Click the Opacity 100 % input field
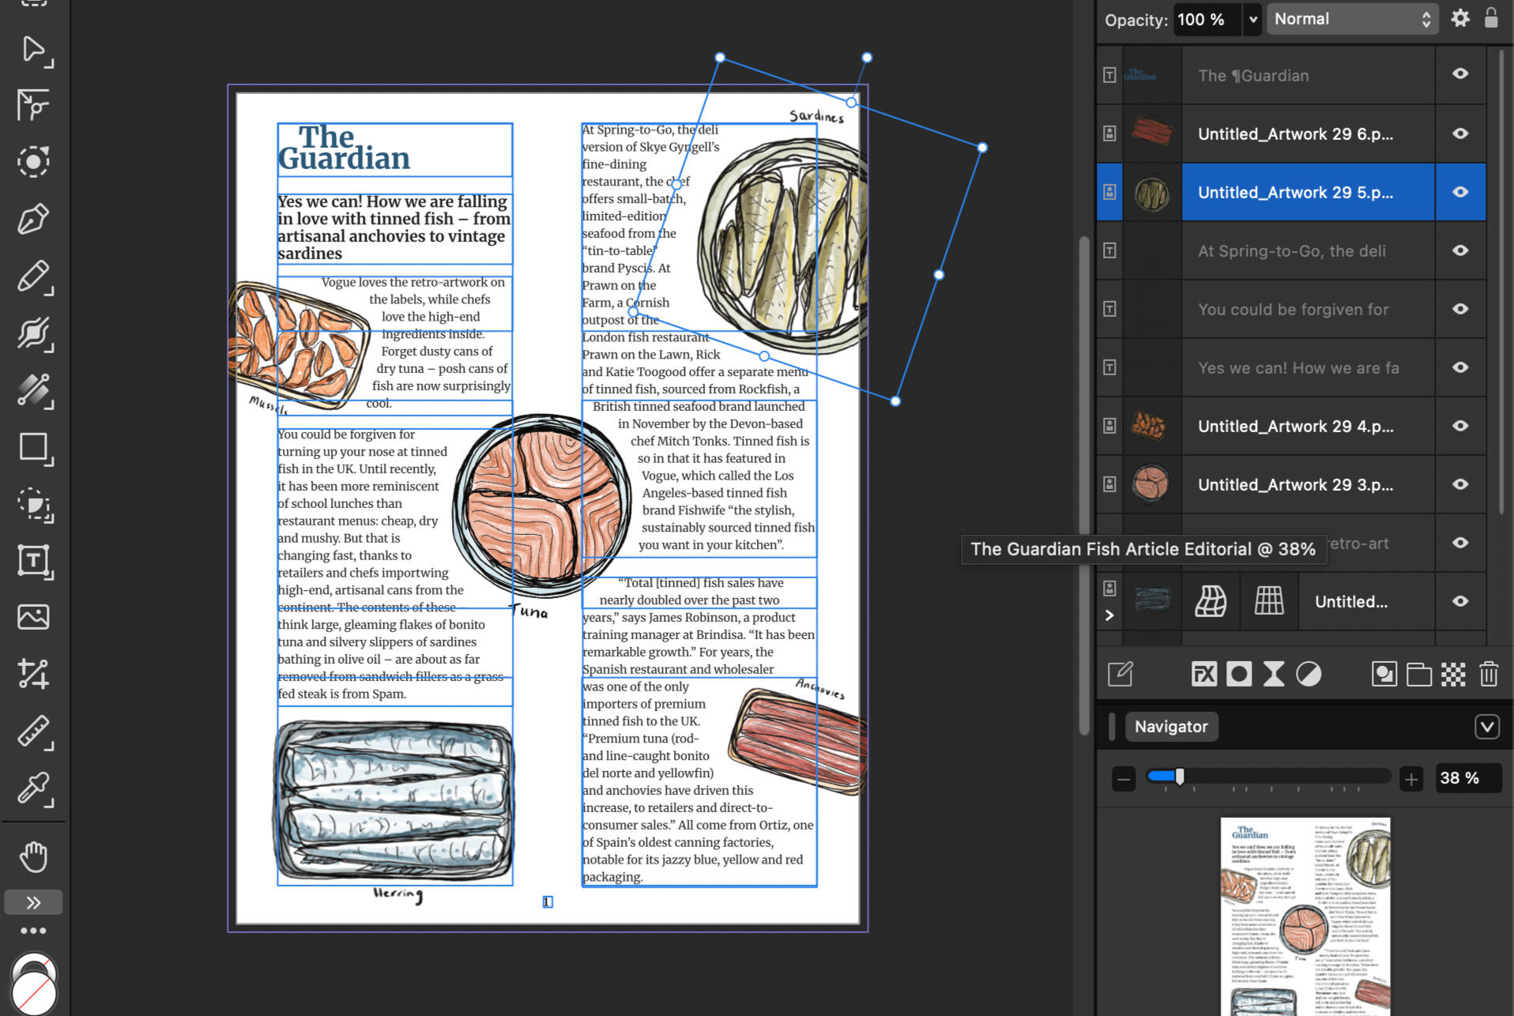 tap(1207, 19)
